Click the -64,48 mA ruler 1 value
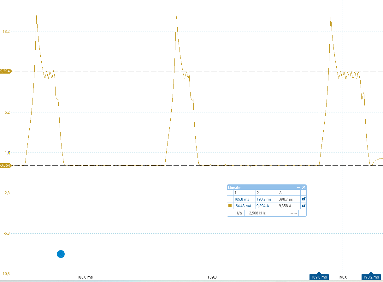This screenshot has height=282, width=383. point(243,206)
